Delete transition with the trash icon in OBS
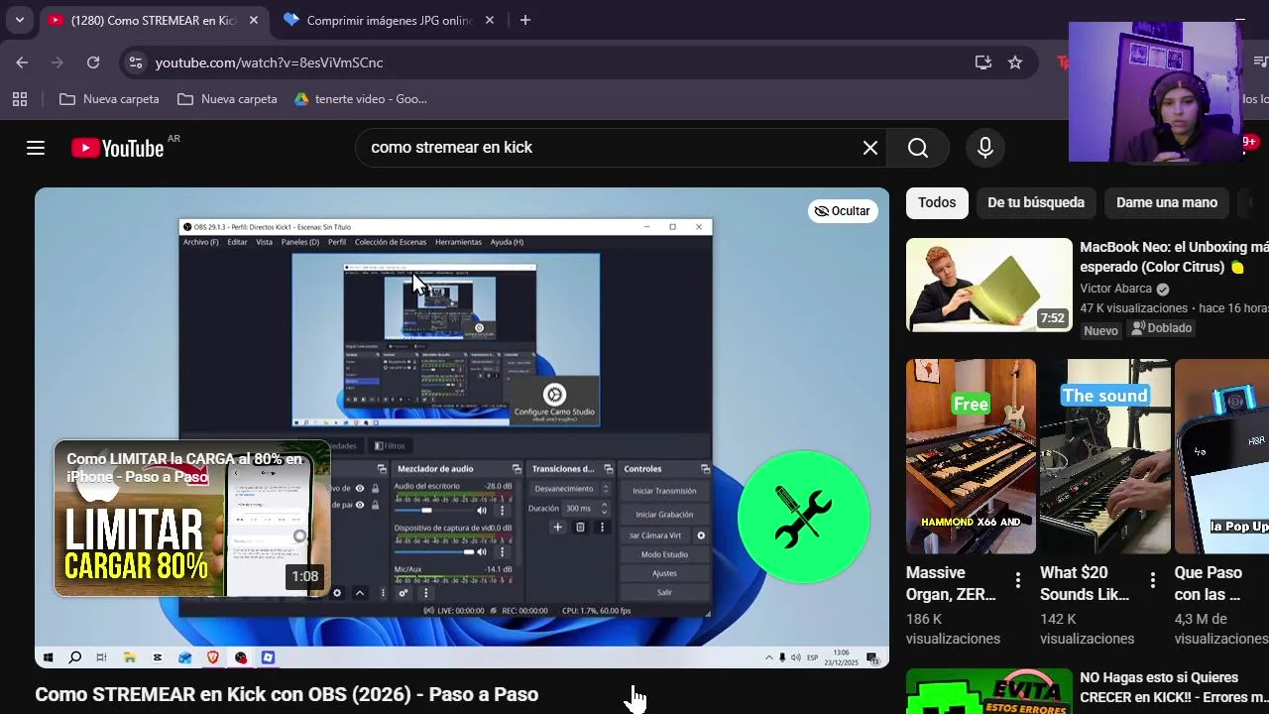Viewport: 1269px width, 714px height. (580, 528)
